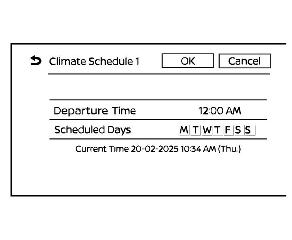The height and width of the screenshot is (240, 292).
Task: Toggle Monday (M) in Scheduled Days
Action: tap(184, 130)
